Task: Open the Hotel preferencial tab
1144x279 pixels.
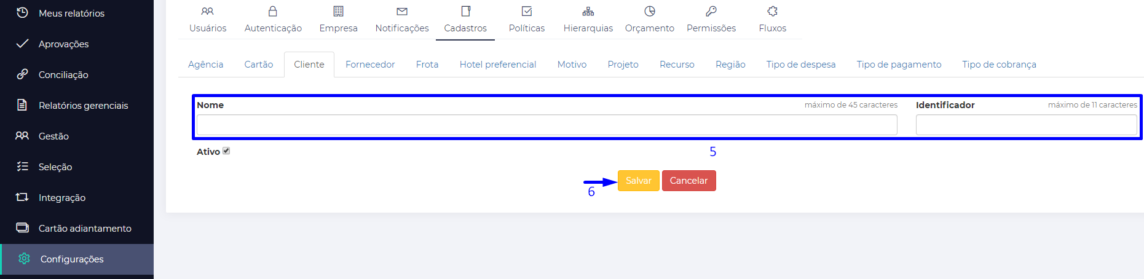Action: pyautogui.click(x=498, y=65)
